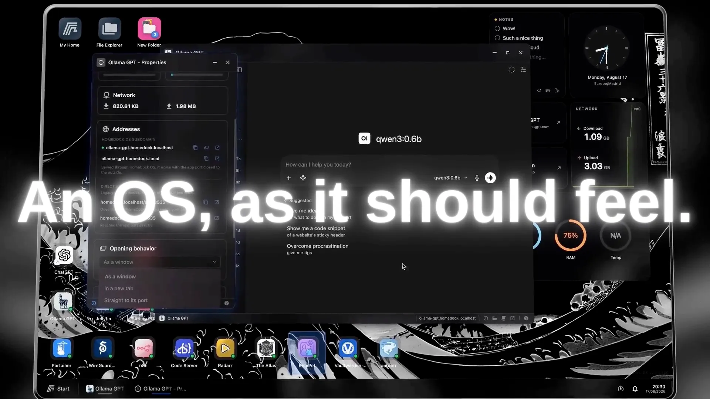Toggle the Ollama GPT sidebar panel icon
Viewport: 710px width, 399px height.
pos(240,70)
